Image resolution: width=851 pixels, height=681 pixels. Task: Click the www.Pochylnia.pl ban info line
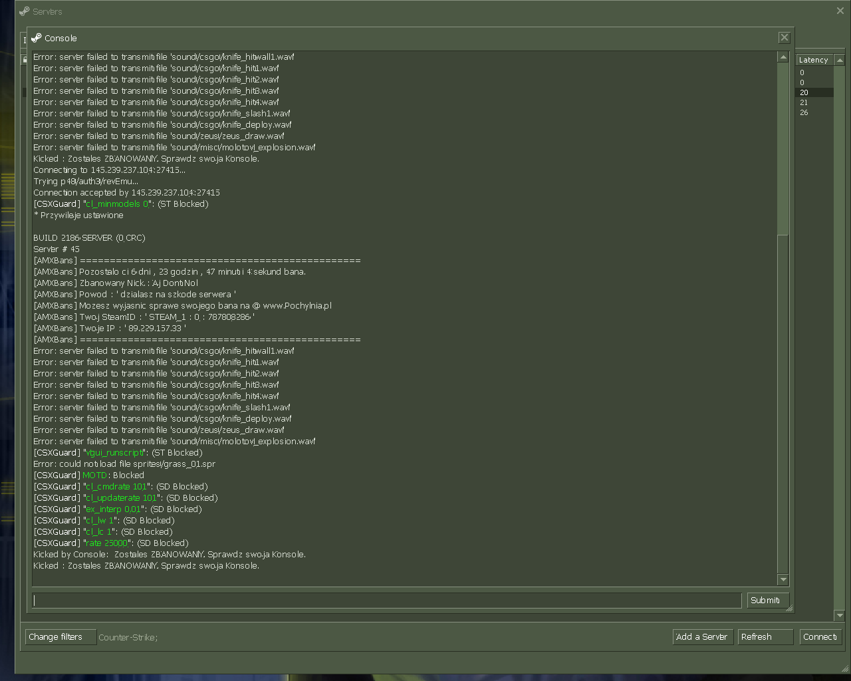point(182,306)
